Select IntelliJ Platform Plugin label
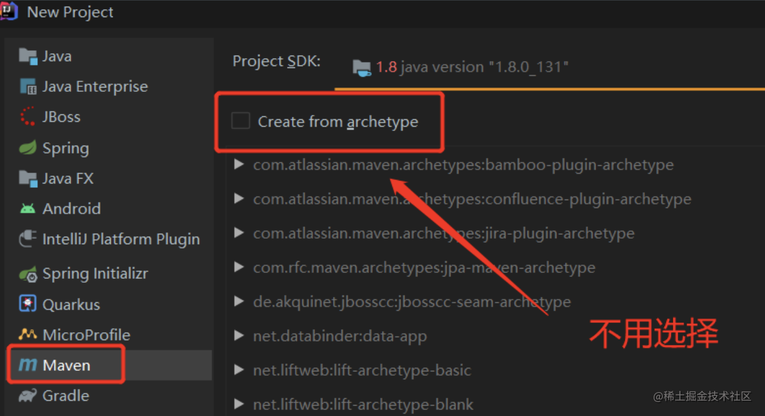The width and height of the screenshot is (765, 416). (x=121, y=239)
